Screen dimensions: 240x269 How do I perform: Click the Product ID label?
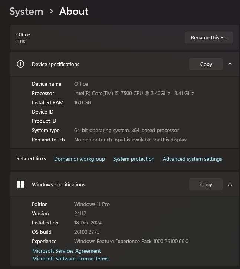click(44, 121)
